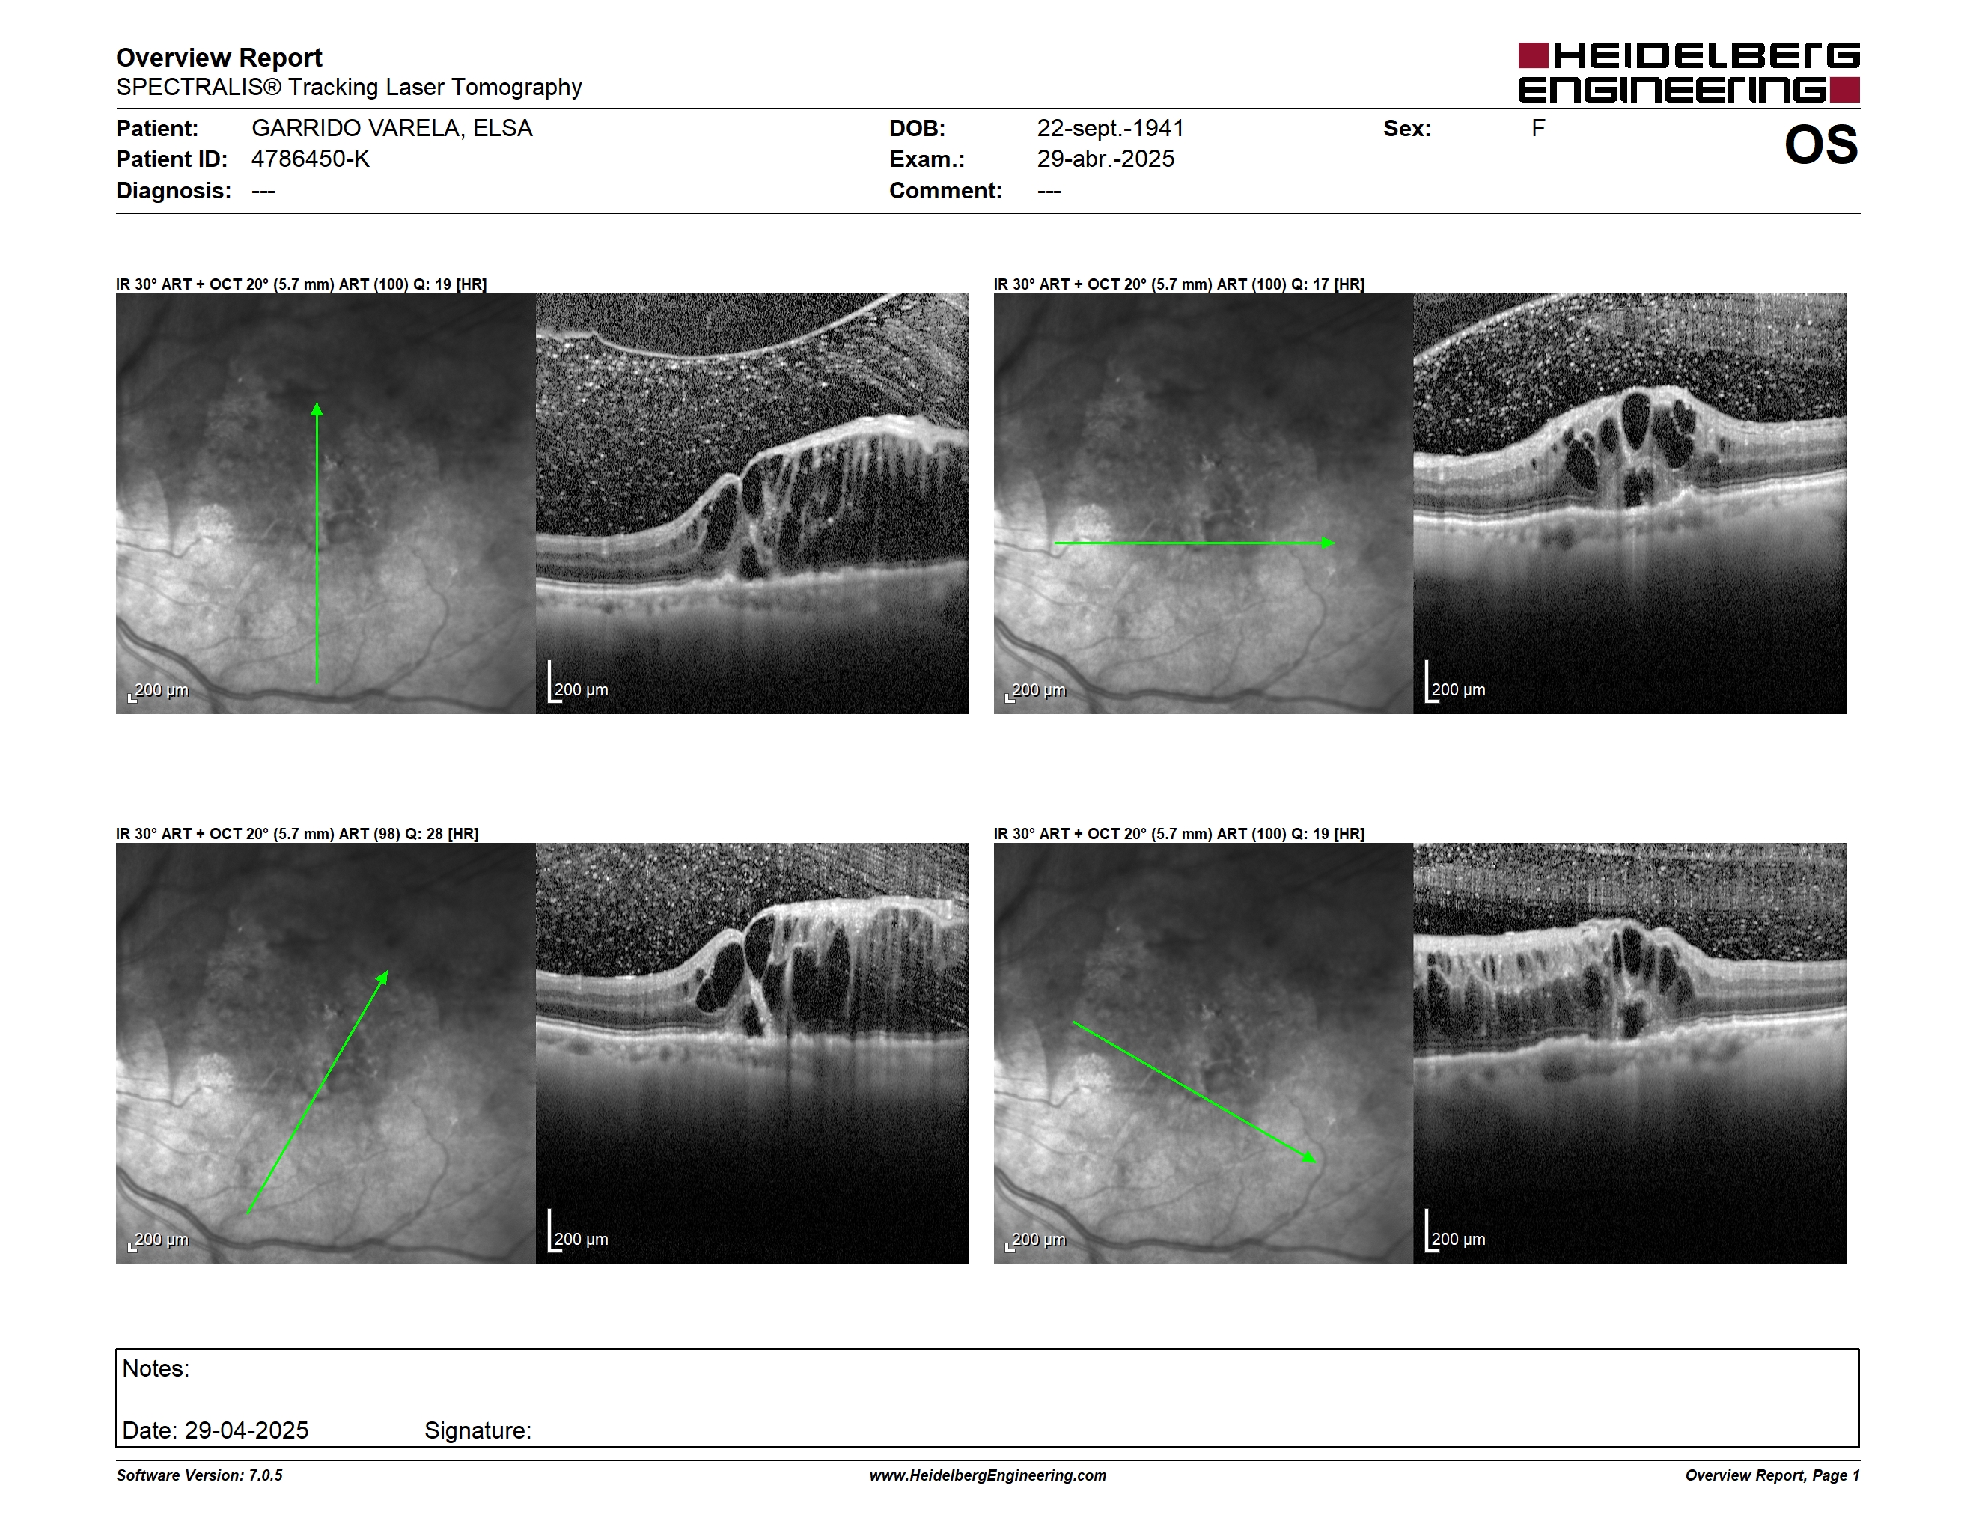
Task: Click "Overview Report, Page 1" footer text
Action: 1772,1475
